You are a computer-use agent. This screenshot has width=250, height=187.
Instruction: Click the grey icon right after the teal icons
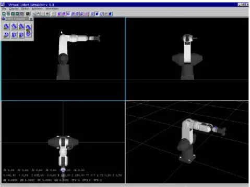point(22,14)
